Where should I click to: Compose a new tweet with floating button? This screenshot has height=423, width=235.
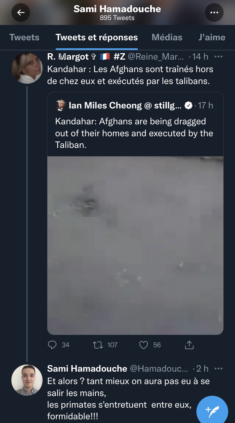point(212,410)
